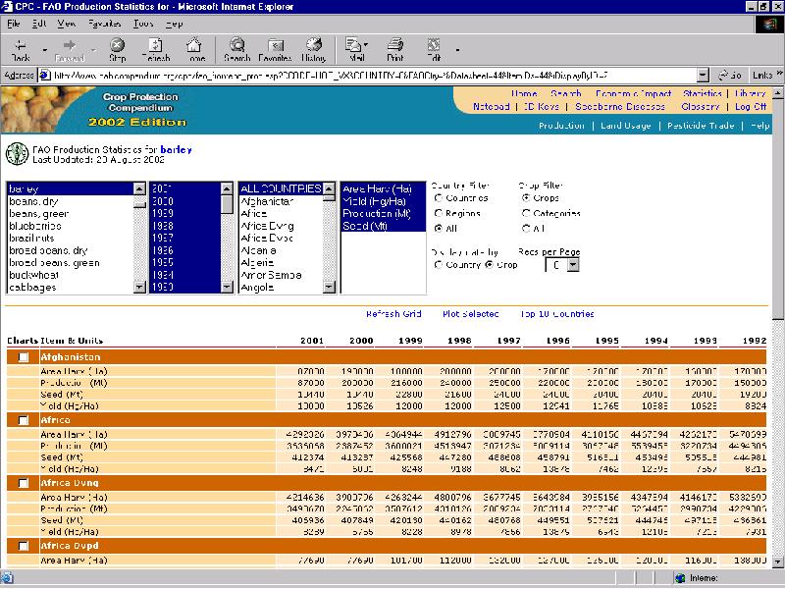The width and height of the screenshot is (785, 589).
Task: Open the Edit menu
Action: pyautogui.click(x=39, y=24)
